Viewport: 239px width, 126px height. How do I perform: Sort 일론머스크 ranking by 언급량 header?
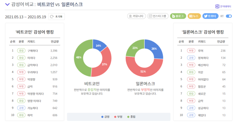[x=221, y=41]
